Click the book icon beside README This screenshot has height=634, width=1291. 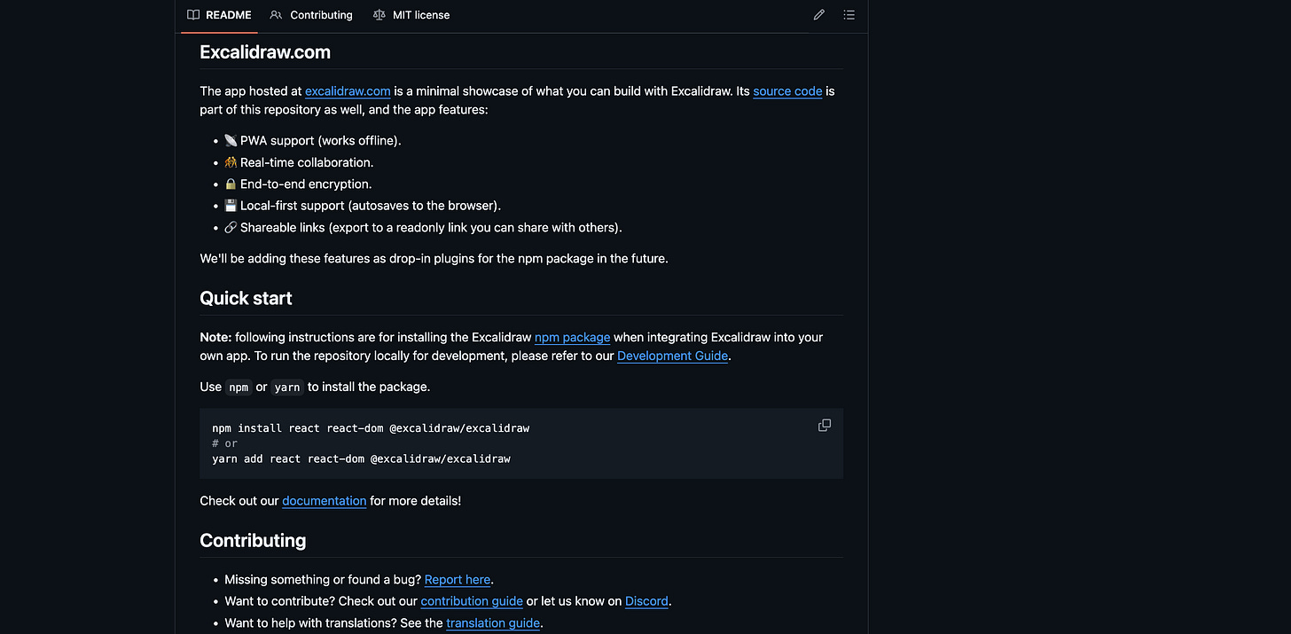coord(192,14)
